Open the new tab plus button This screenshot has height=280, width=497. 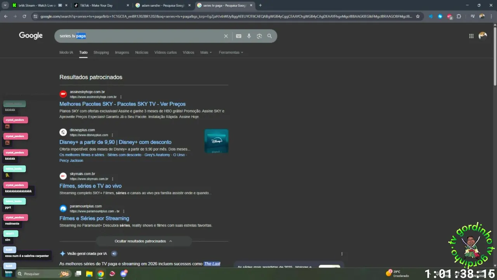coord(260,5)
